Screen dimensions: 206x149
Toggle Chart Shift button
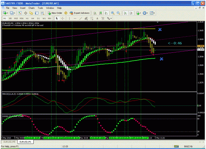(131, 13)
